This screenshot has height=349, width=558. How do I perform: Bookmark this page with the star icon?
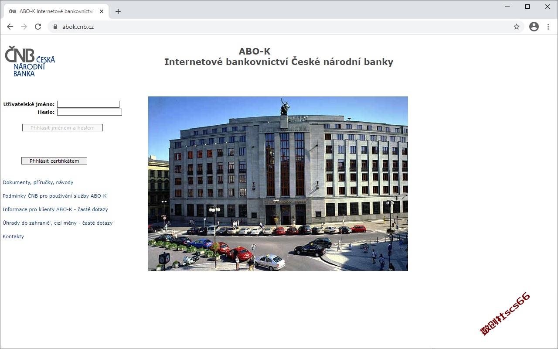click(x=517, y=27)
